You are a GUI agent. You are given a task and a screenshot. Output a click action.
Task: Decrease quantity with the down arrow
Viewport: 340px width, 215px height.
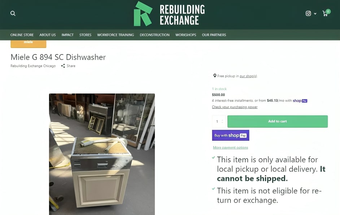pyautogui.click(x=222, y=123)
